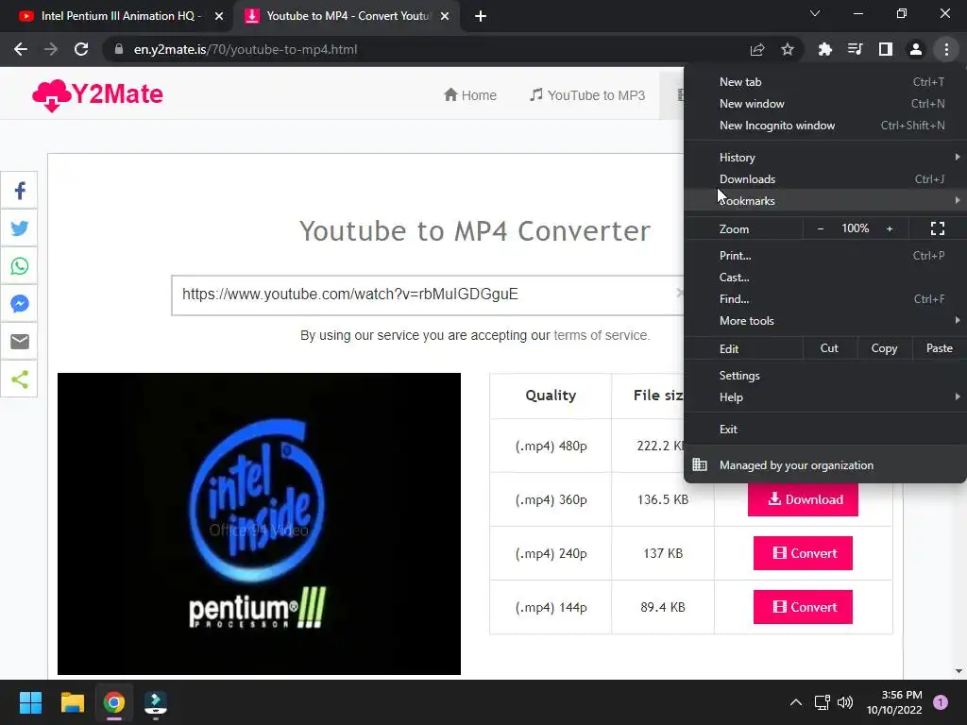Click the Chrome icon in the taskbar
Screen dimensions: 967x725
point(114,702)
